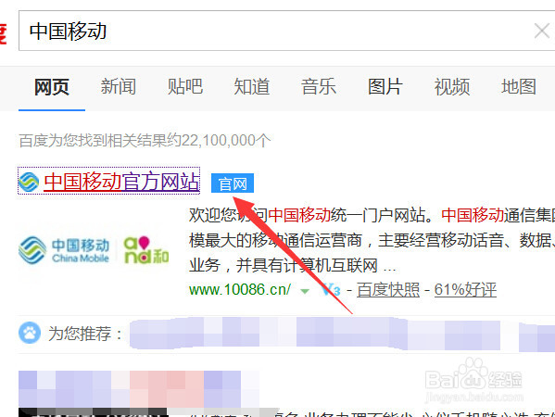555x417 pixels.
Task: Click the 为您推荐 label
Action: (85, 334)
